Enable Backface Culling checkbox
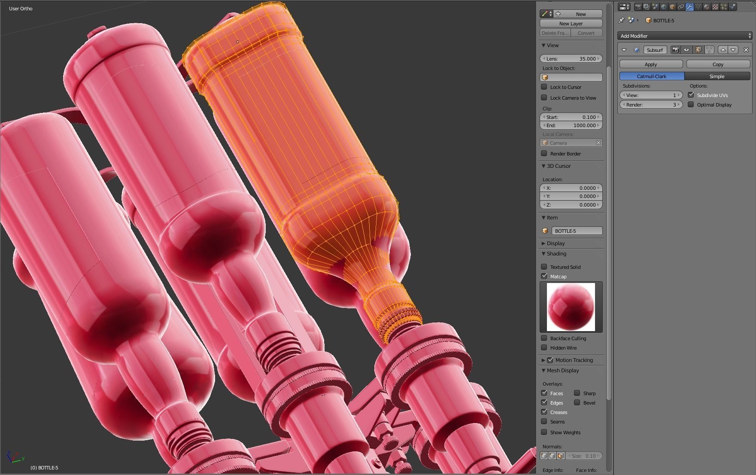 [x=544, y=338]
